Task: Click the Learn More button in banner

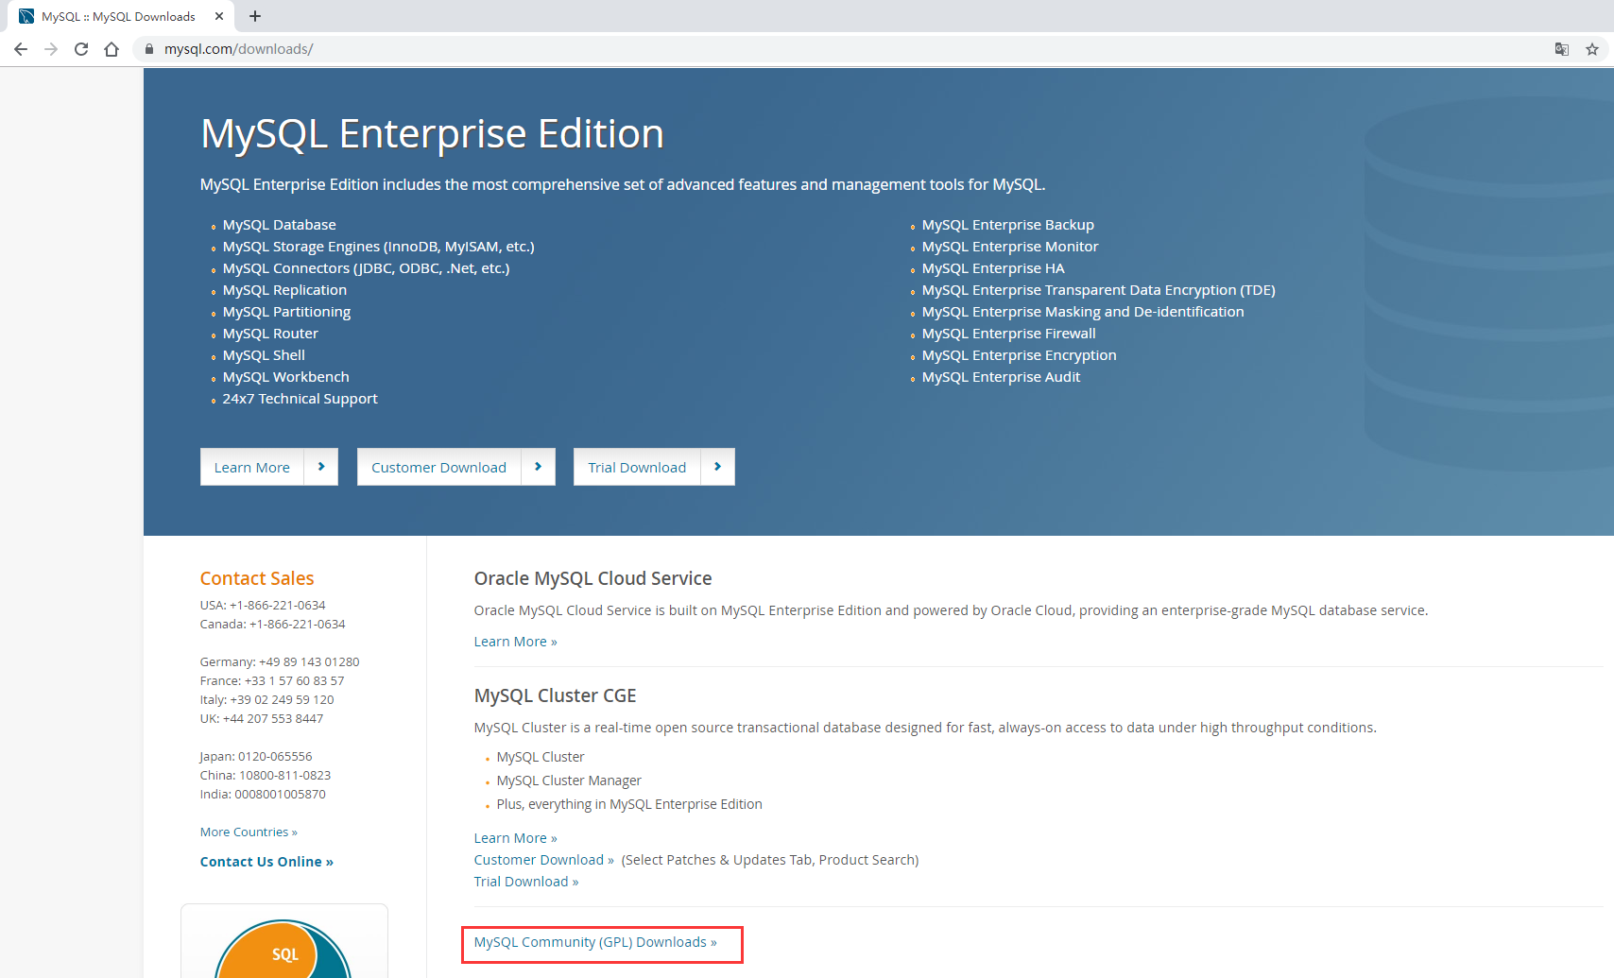Action: pos(252,467)
